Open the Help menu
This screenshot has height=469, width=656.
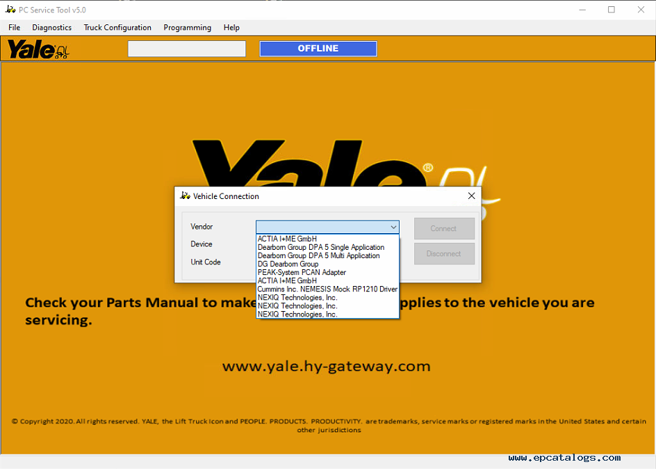point(231,28)
